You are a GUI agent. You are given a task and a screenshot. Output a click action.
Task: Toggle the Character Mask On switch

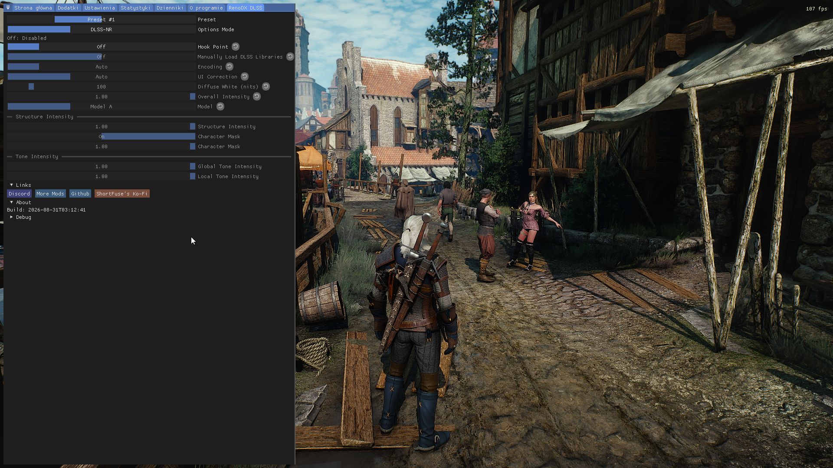101,136
